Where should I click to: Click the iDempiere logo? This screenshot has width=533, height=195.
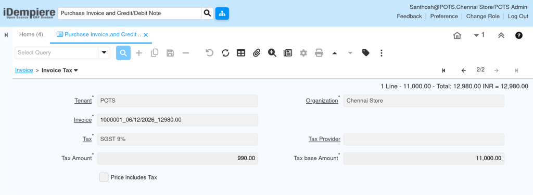29,13
